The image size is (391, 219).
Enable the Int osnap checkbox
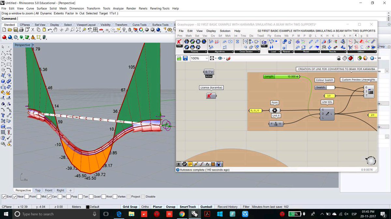60,197
